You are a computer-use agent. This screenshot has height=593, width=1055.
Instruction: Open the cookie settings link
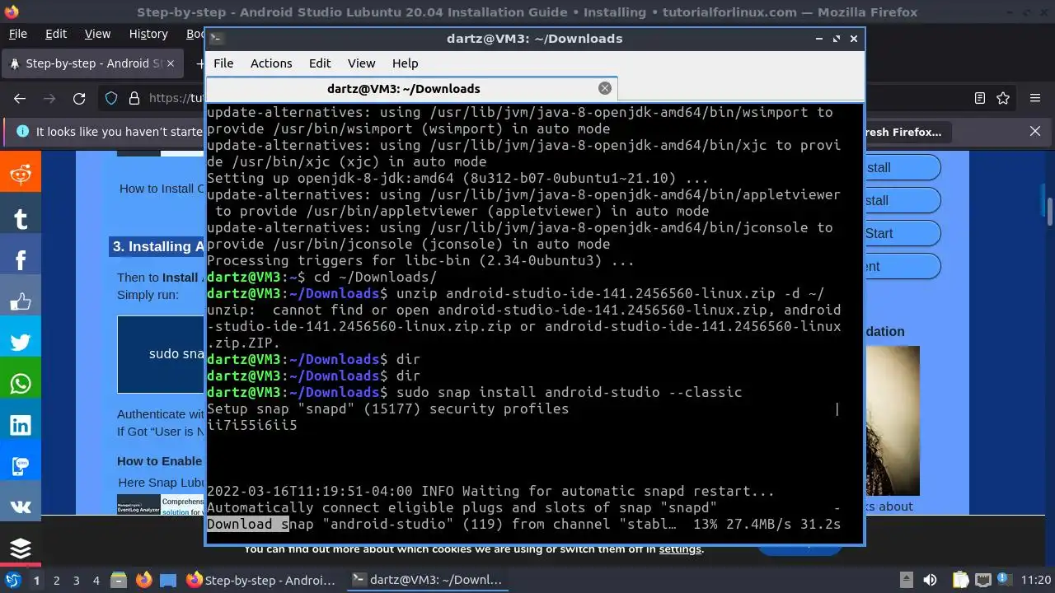tap(680, 549)
